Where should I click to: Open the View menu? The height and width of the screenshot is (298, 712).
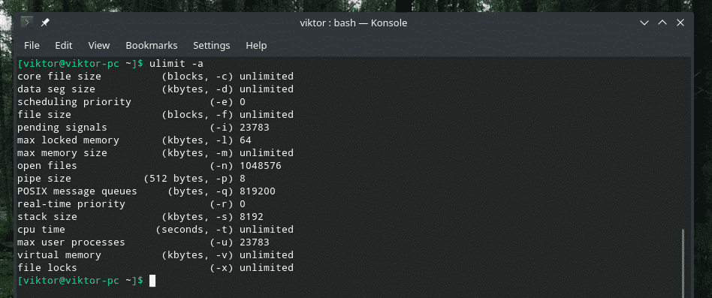99,45
